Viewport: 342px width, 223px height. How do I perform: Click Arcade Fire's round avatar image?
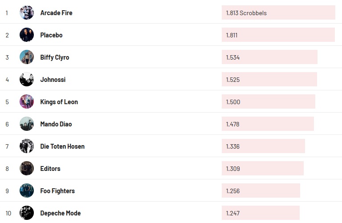point(27,12)
